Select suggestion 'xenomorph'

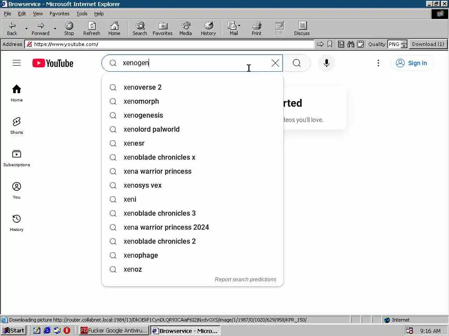192,101
